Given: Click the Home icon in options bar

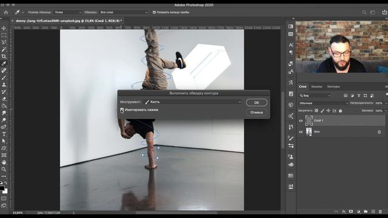Looking at the screenshot, I should 6,12.
